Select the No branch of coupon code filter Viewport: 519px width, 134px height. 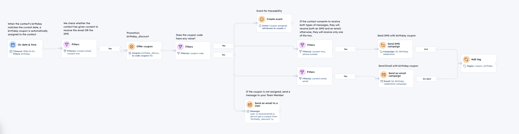[x=224, y=55]
